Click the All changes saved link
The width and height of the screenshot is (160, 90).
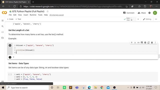[x=56, y=15]
